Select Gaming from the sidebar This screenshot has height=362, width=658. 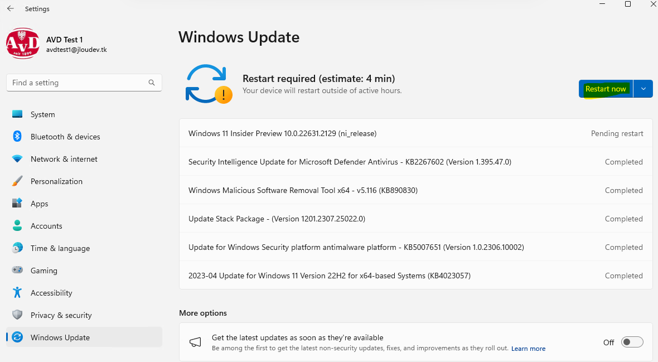pyautogui.click(x=84, y=270)
